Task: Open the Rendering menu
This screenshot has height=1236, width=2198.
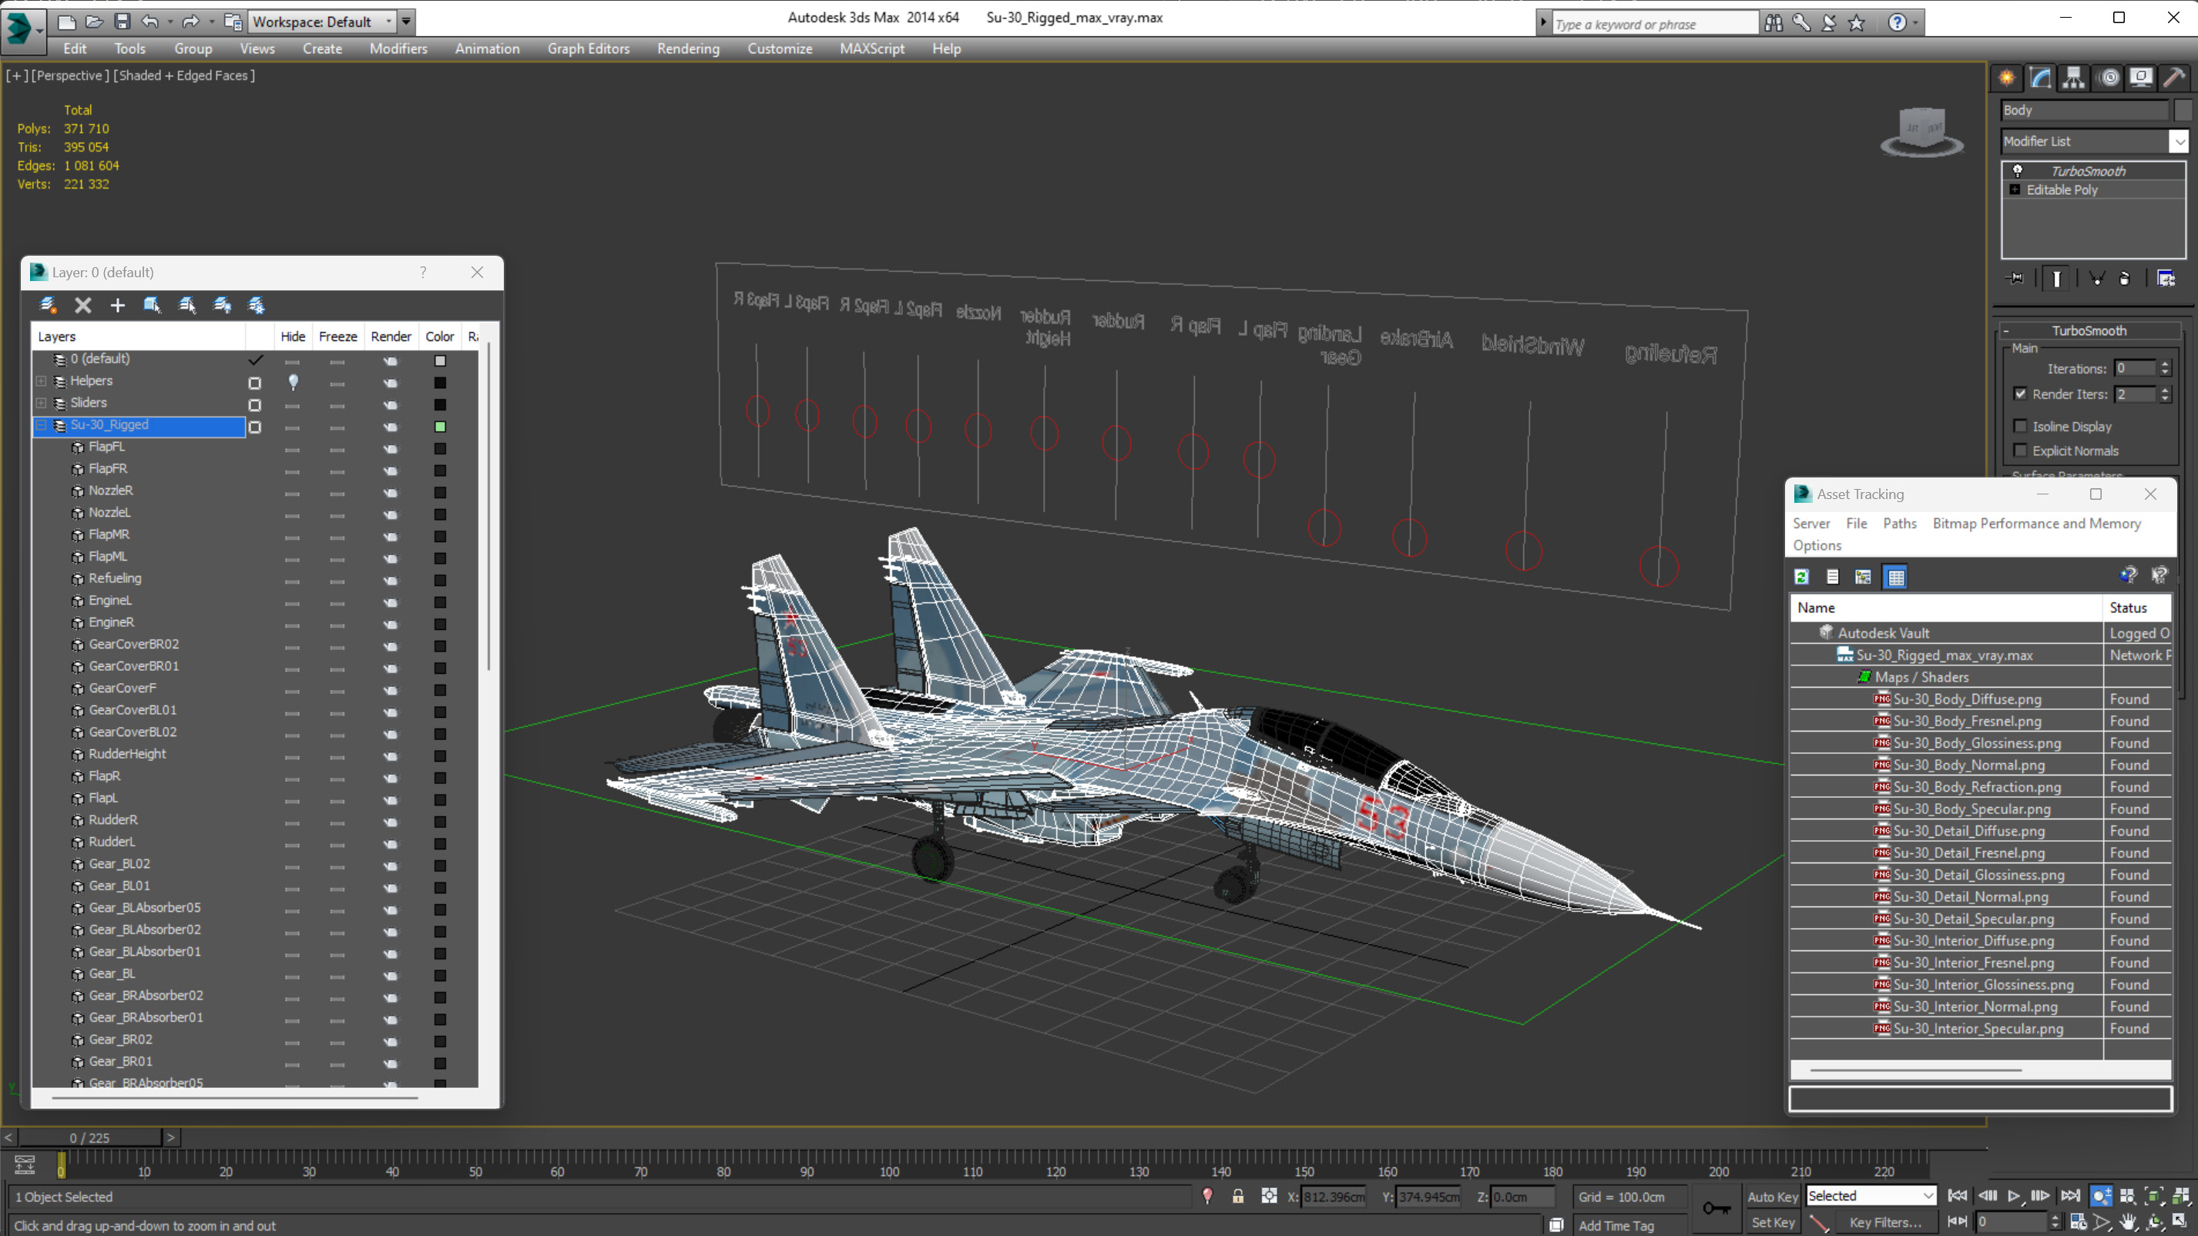Action: click(x=688, y=49)
